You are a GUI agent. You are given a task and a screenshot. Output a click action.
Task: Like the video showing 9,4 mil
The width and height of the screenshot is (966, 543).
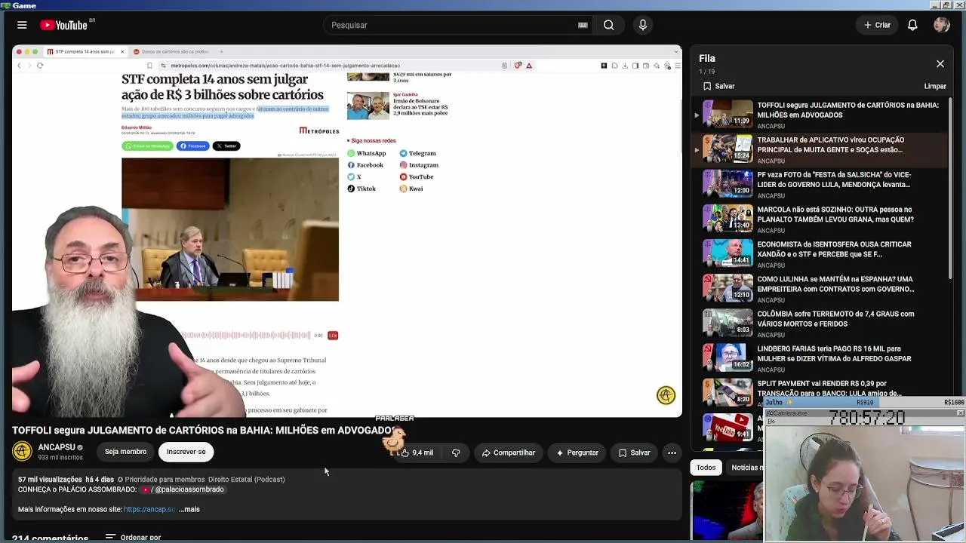point(417,452)
